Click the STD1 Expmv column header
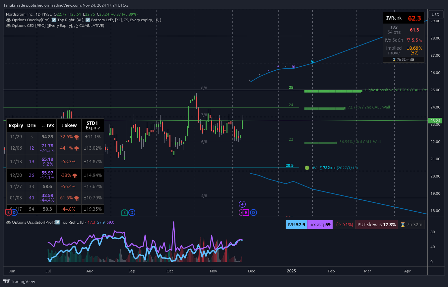The image size is (448, 287). coord(93,125)
